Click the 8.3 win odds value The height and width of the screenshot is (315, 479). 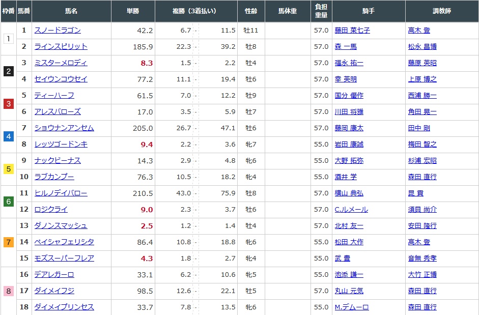[147, 63]
